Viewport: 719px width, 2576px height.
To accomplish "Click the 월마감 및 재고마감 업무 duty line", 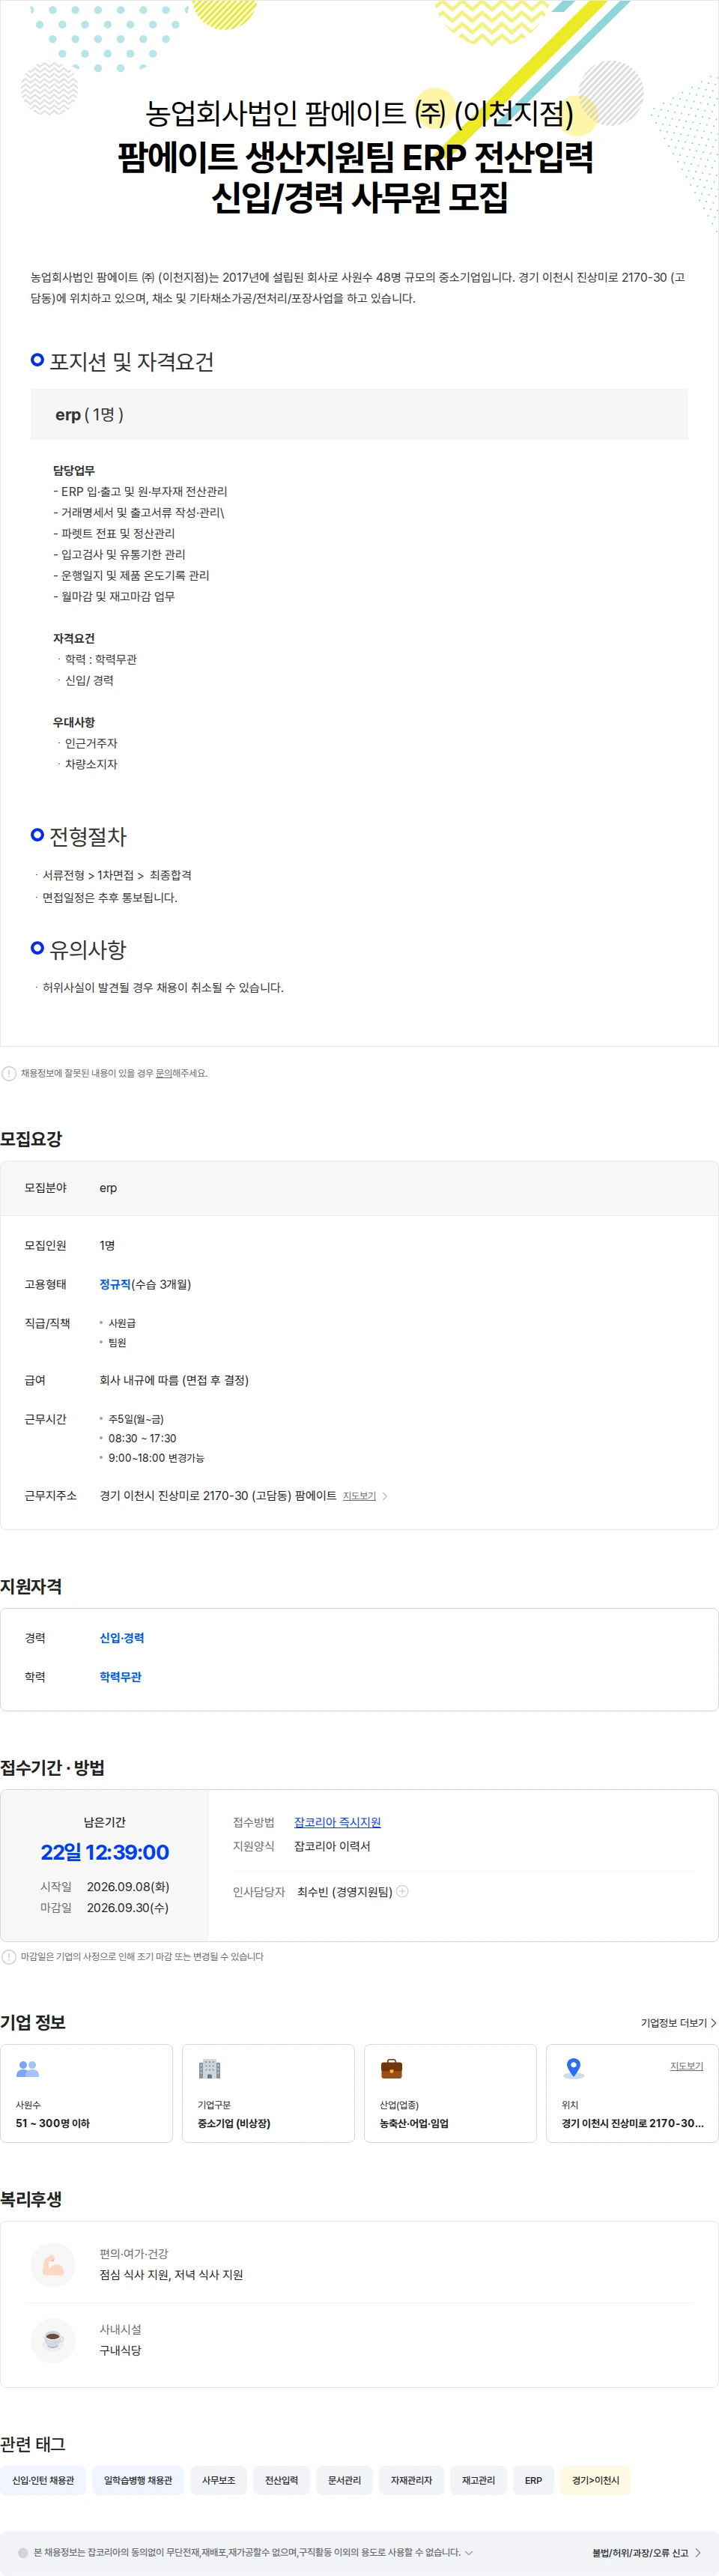I will [114, 596].
